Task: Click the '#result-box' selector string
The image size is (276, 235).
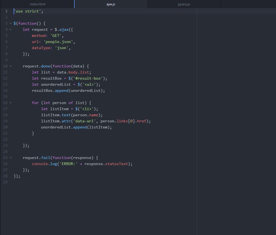Action: tap(88, 78)
